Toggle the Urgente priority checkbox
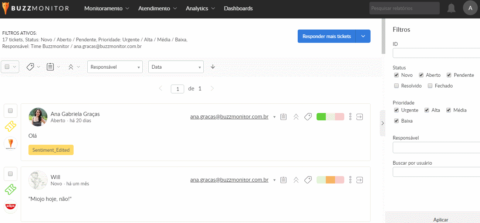The height and width of the screenshot is (223, 480). click(x=396, y=110)
